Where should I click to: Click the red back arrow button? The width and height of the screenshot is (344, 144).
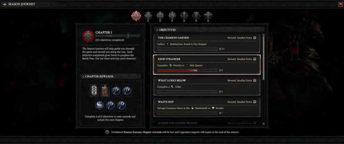(x=340, y=4)
